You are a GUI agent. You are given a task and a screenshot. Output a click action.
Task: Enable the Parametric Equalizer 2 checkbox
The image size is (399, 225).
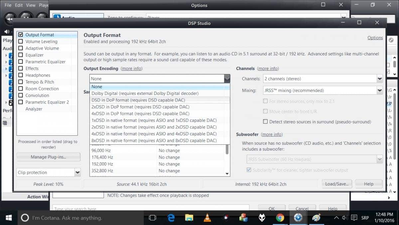(x=21, y=102)
